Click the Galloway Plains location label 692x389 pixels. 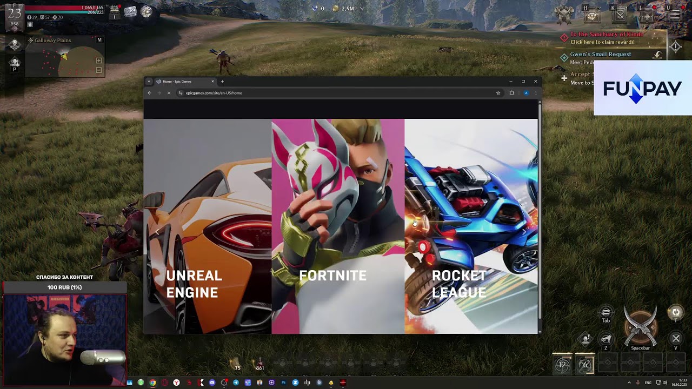point(52,41)
